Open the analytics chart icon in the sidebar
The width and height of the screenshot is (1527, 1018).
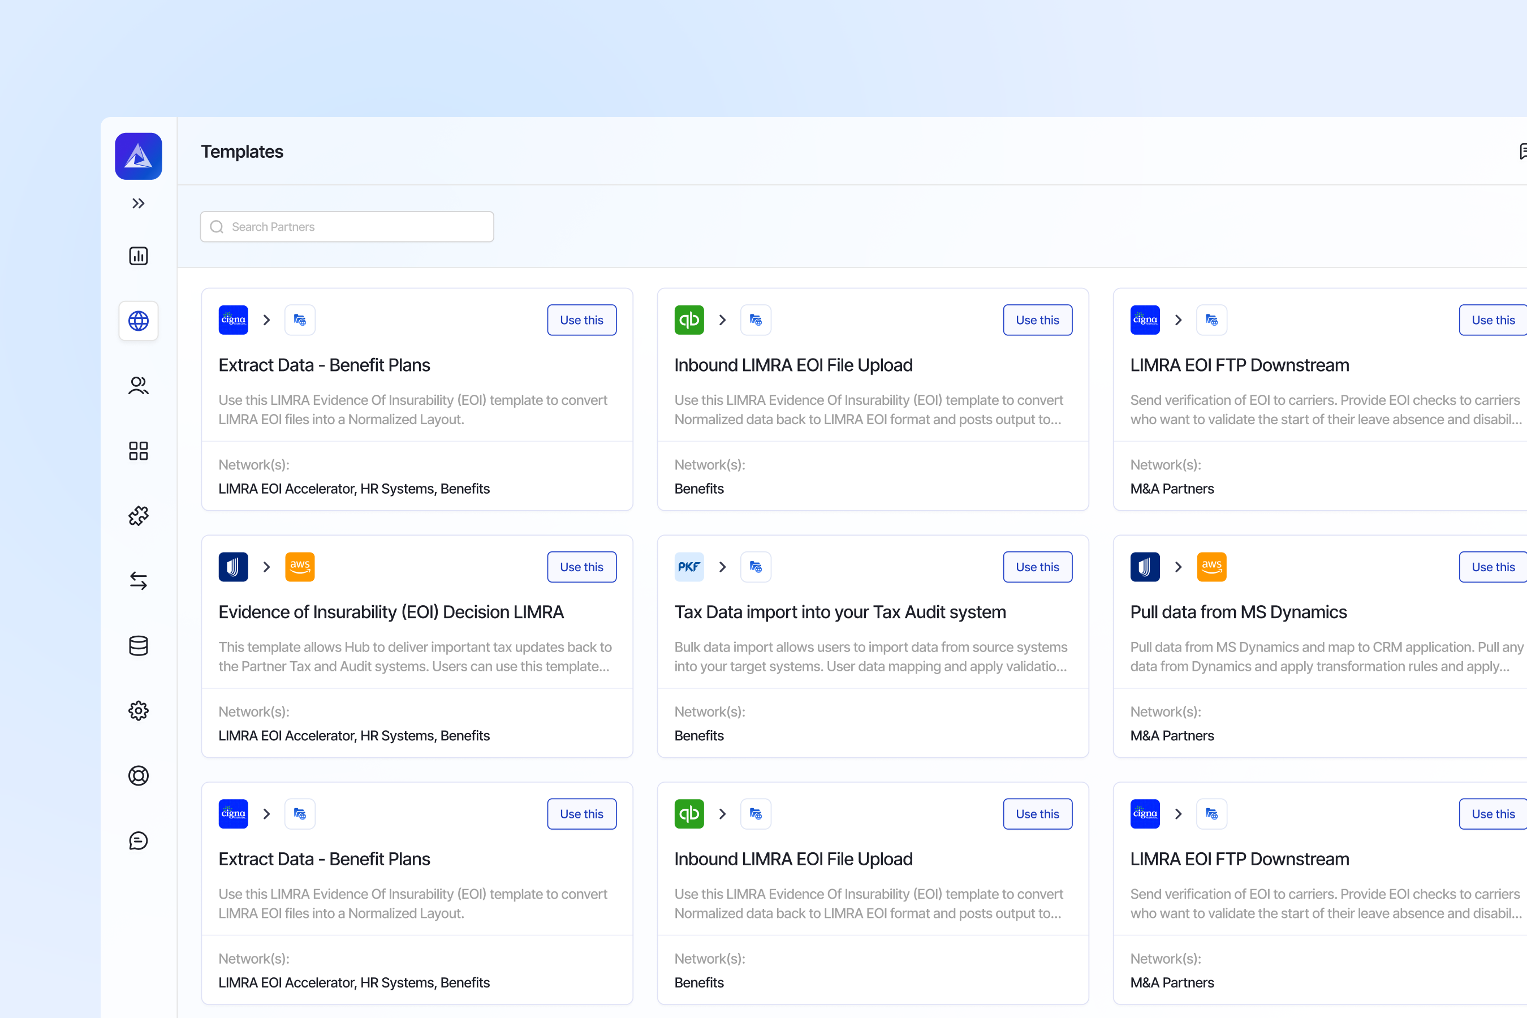click(139, 256)
